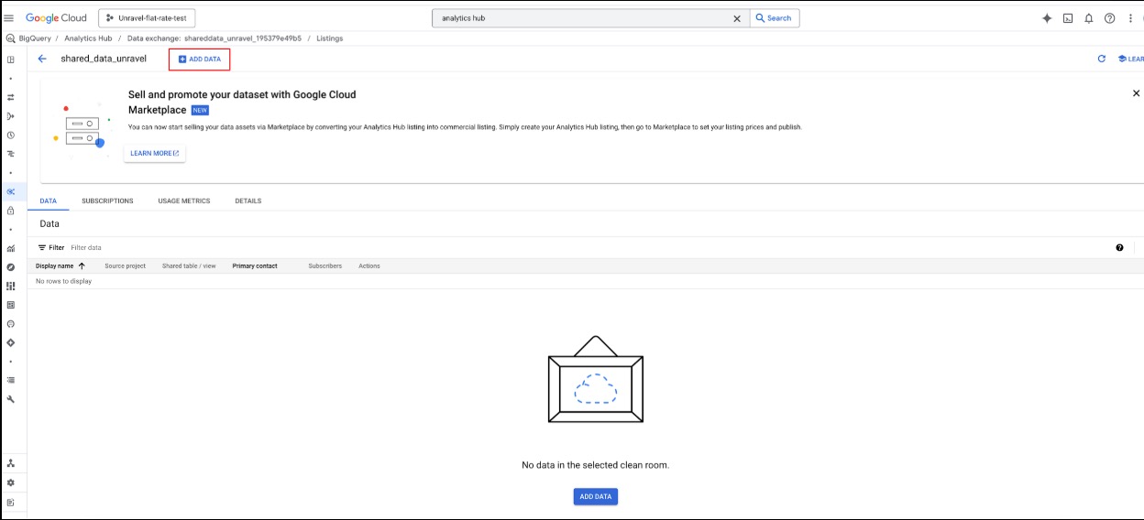Activate Cloud Shell terminal icon
Image resolution: width=1144 pixels, height=520 pixels.
(x=1068, y=18)
